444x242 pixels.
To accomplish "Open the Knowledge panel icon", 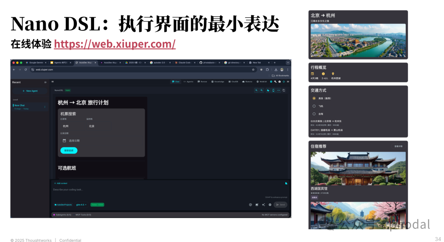I will click(x=218, y=82).
